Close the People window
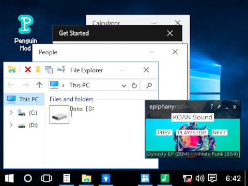The image size is (248, 186). point(175,52)
